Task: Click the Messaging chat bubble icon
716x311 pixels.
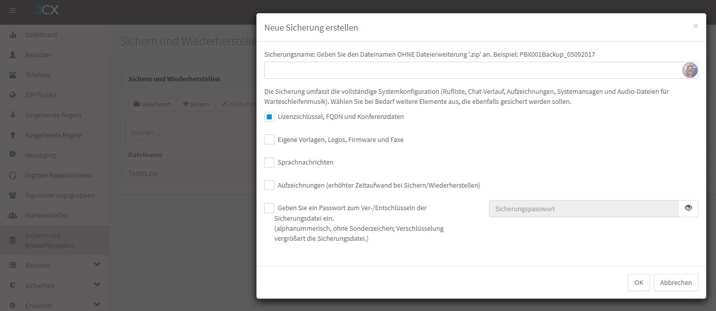Action: (x=13, y=155)
